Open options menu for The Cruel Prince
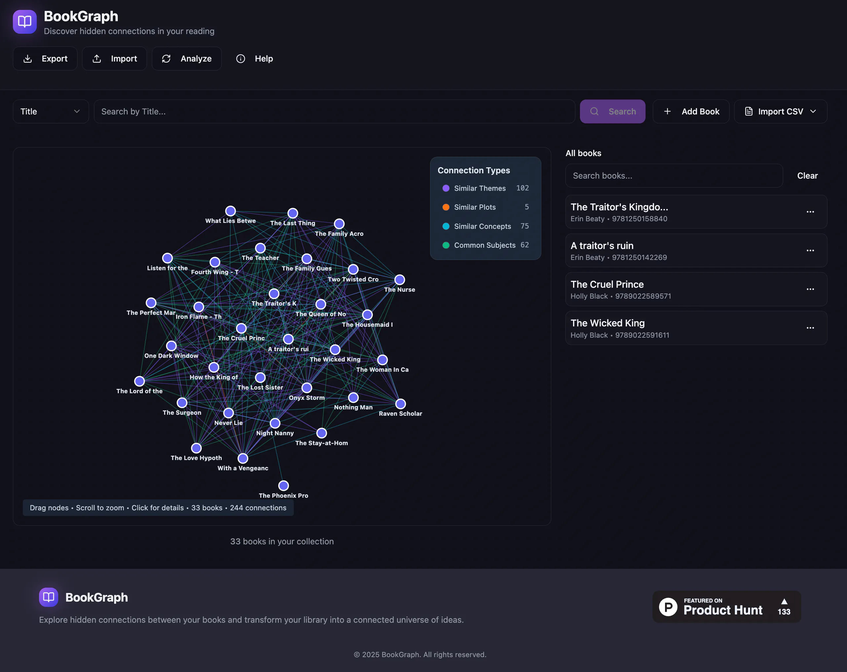 click(x=810, y=289)
